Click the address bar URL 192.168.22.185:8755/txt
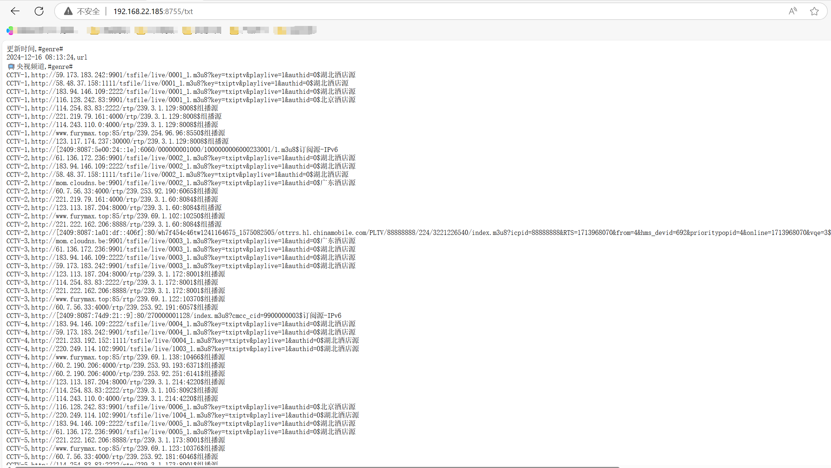831x468 pixels. [x=153, y=11]
